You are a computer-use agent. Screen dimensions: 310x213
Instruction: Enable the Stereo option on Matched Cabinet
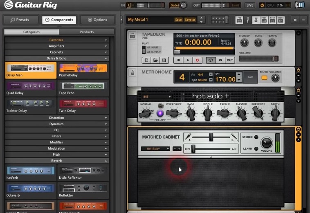[x=256, y=137]
